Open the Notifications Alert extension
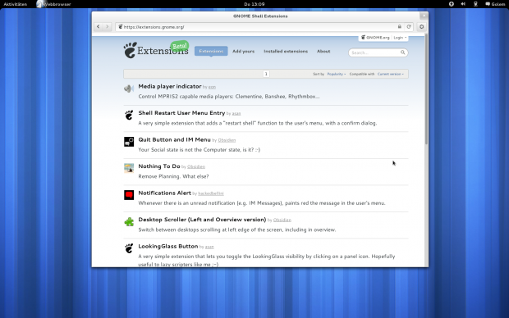Viewport: 509px width, 318px height. (164, 193)
